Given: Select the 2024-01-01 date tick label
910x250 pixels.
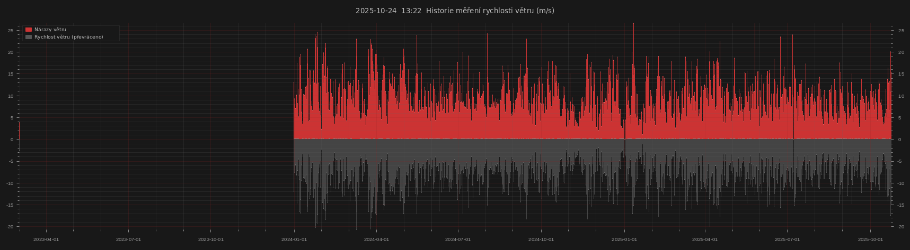Looking at the screenshot, I should 294,239.
